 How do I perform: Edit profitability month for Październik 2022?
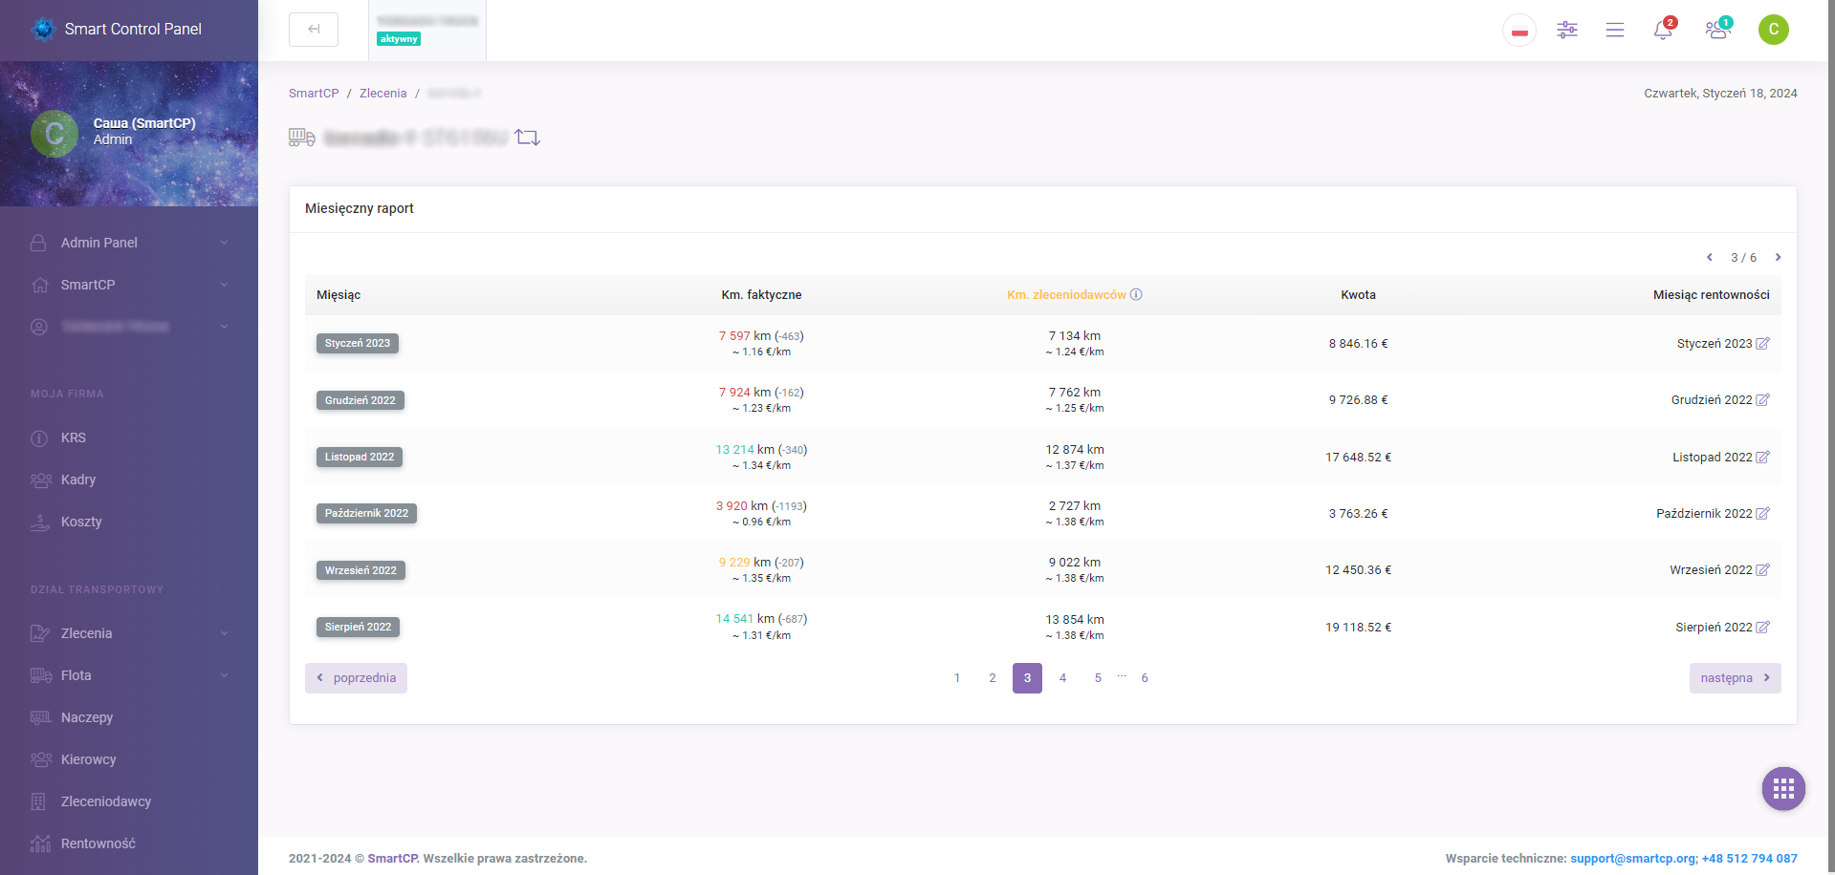pyautogui.click(x=1762, y=514)
